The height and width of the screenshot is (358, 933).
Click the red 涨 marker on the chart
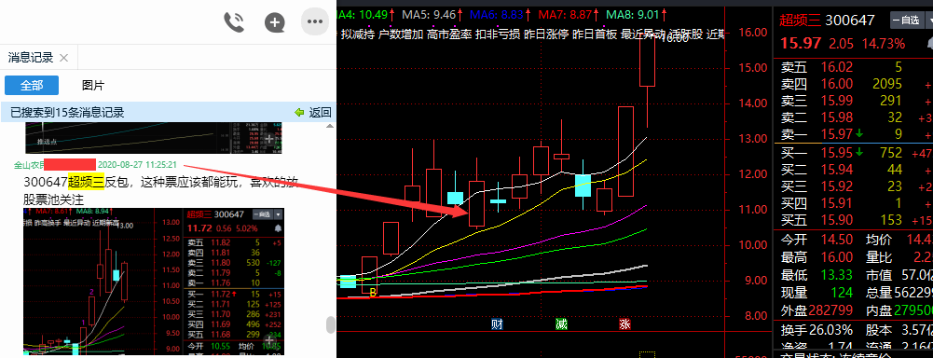624,324
